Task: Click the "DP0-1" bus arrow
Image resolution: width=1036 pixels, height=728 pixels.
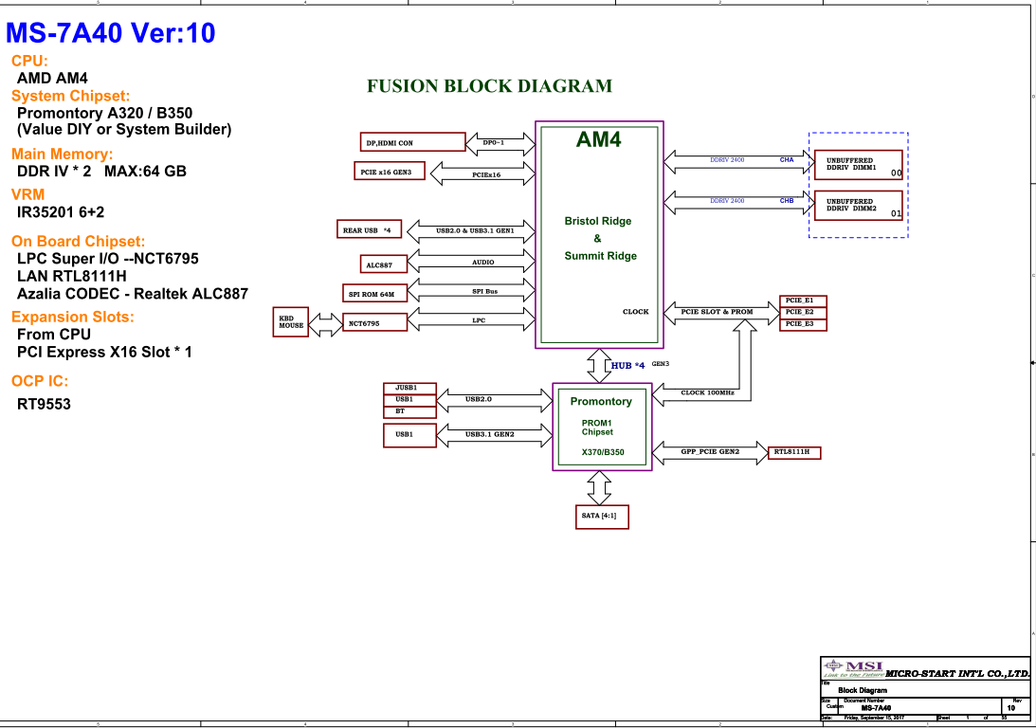Action: tap(500, 143)
